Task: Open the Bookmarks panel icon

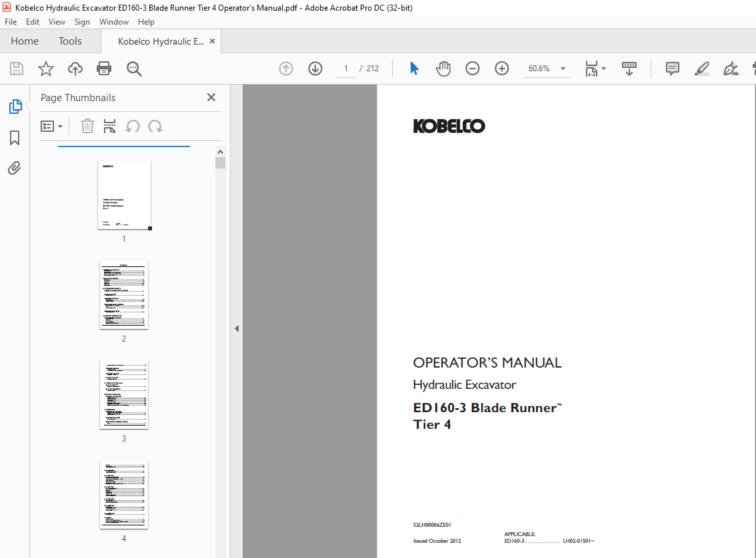Action: 15,138
